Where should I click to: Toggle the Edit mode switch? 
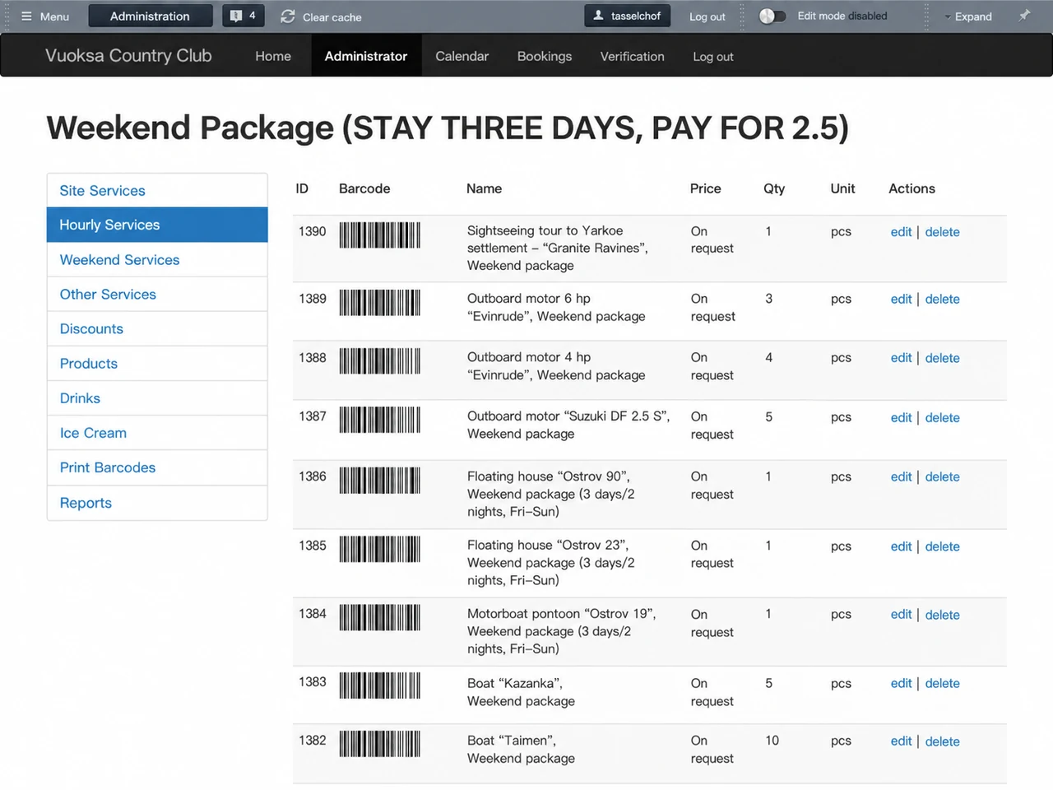point(772,16)
